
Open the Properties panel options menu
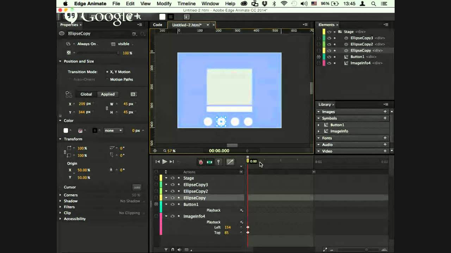140,25
